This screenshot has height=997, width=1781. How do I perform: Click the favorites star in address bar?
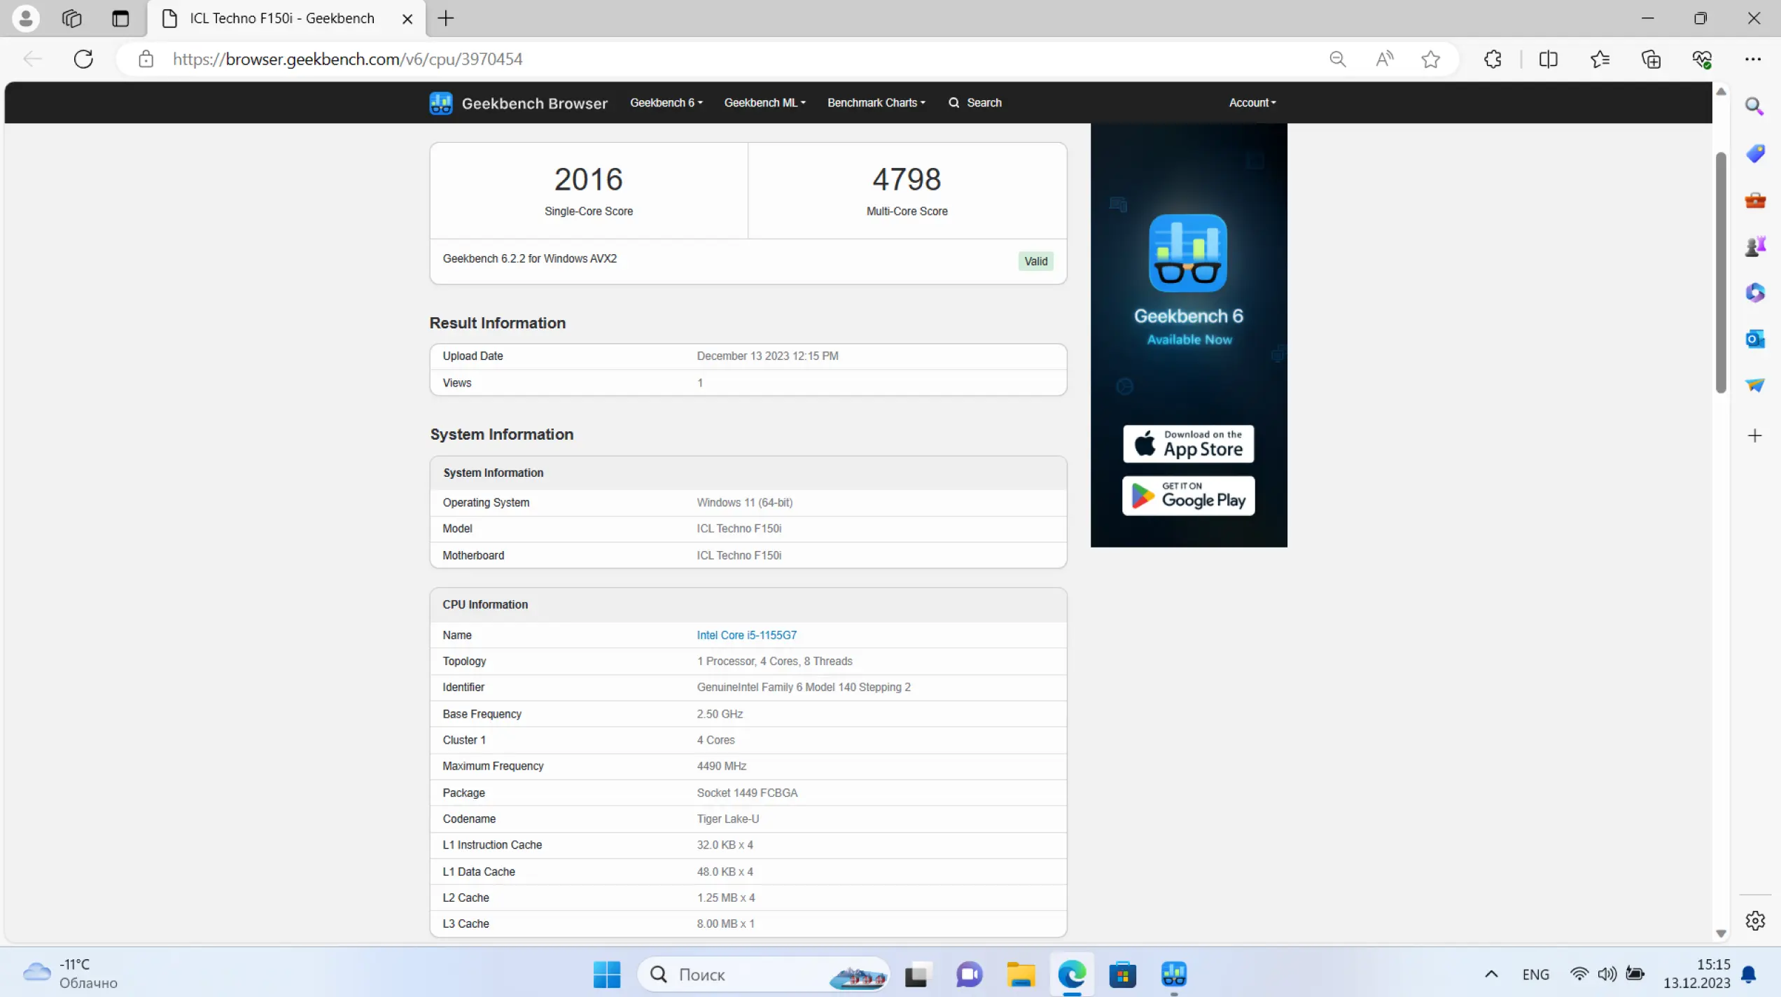coord(1430,60)
